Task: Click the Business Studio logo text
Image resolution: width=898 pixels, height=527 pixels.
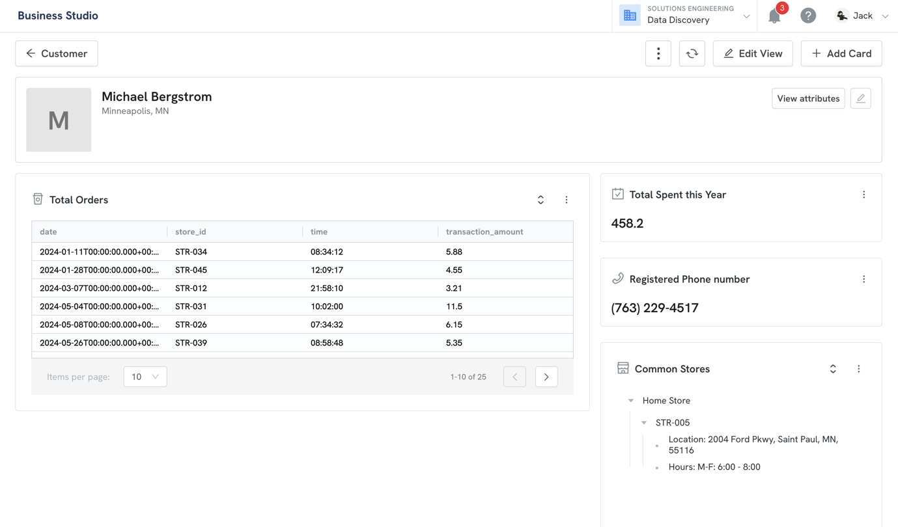Action: pyautogui.click(x=58, y=16)
